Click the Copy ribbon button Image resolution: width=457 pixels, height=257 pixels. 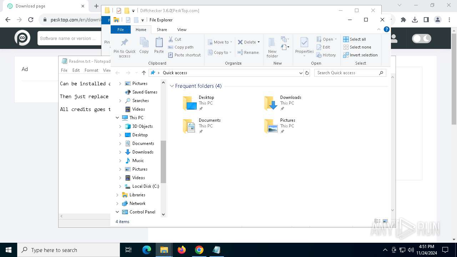144,45
